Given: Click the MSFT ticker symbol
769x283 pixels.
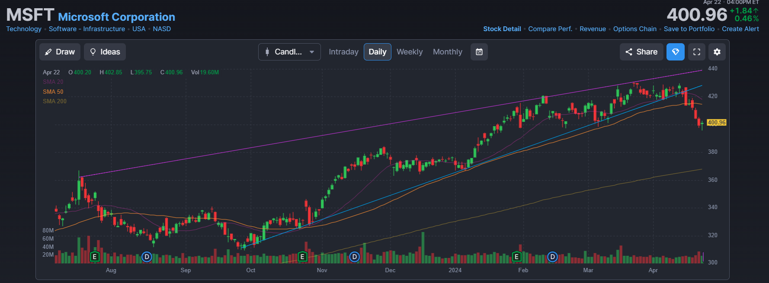Looking at the screenshot, I should tap(30, 15).
